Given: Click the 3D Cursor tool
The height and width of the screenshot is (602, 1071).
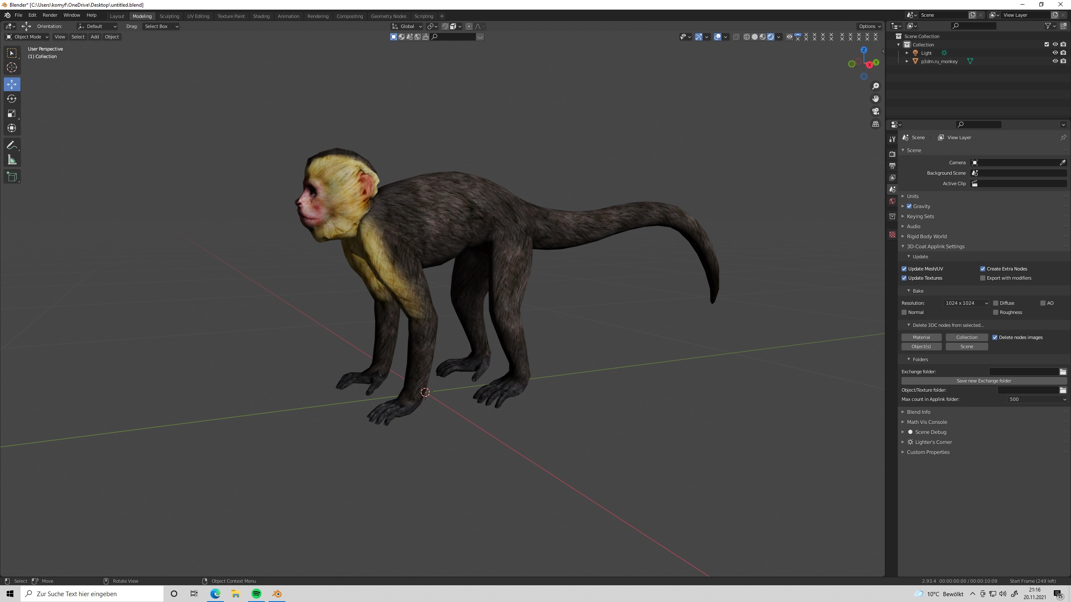Looking at the screenshot, I should [x=12, y=67].
